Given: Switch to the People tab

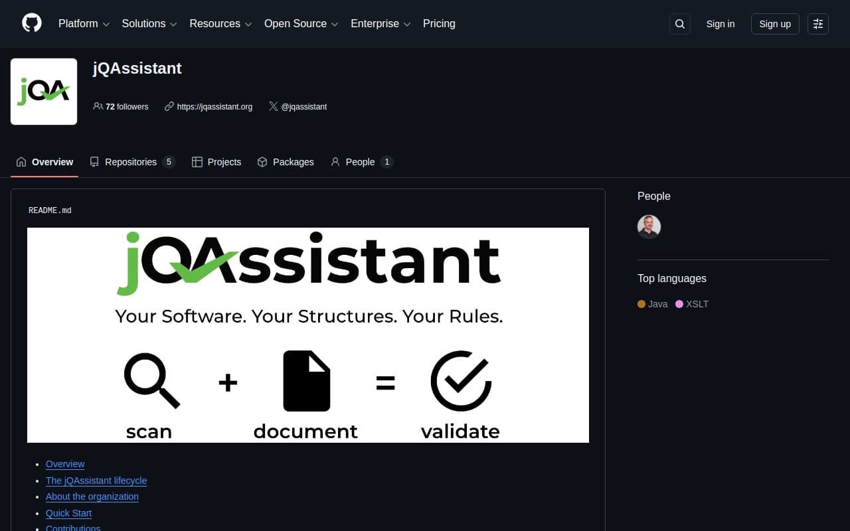Looking at the screenshot, I should click(x=360, y=161).
